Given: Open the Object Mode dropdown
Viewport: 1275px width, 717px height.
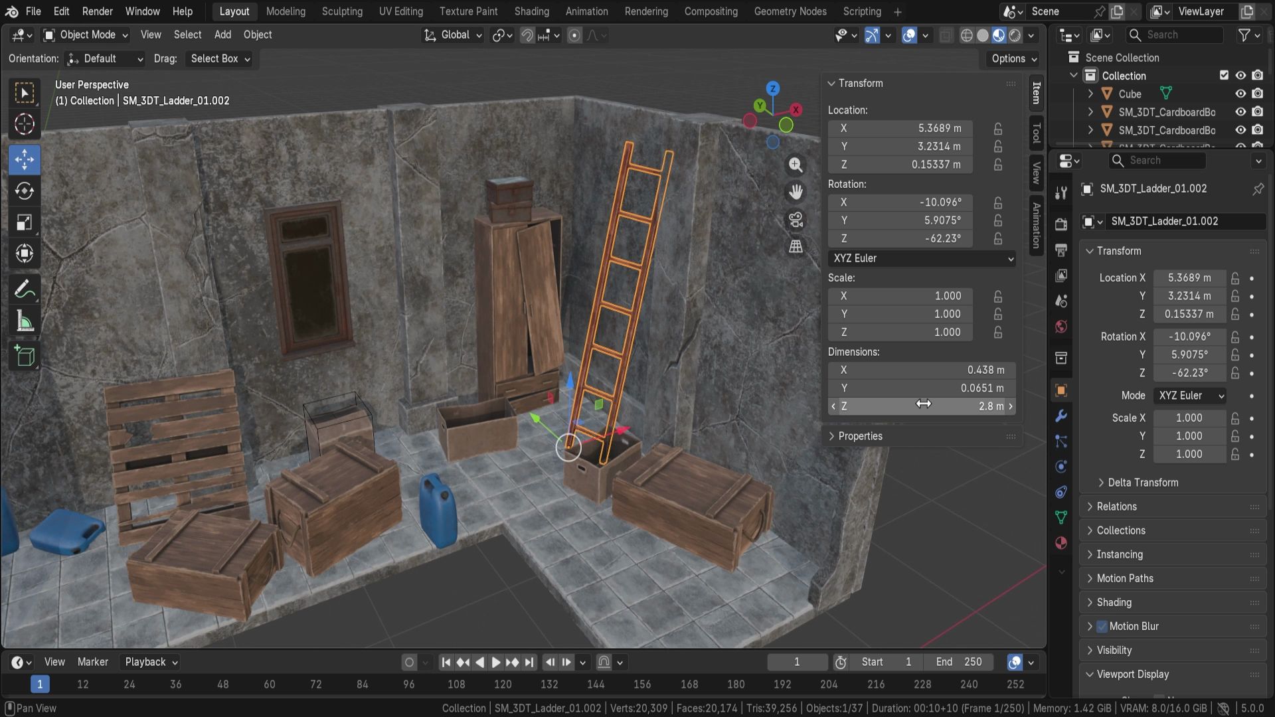Looking at the screenshot, I should click(86, 35).
